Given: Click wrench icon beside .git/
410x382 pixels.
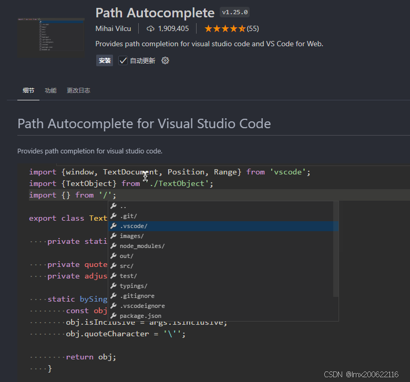Looking at the screenshot, I should (x=114, y=216).
